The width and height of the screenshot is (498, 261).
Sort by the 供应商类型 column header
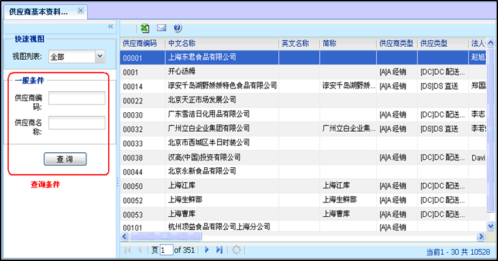point(397,43)
